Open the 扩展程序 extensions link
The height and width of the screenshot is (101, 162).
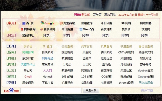click(67, 83)
